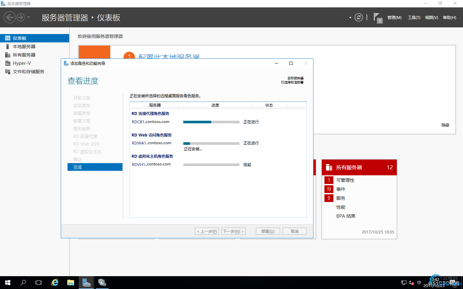This screenshot has height=289, width=463.
Task: Click the 部署(D) button in wizard
Action: [x=268, y=231]
